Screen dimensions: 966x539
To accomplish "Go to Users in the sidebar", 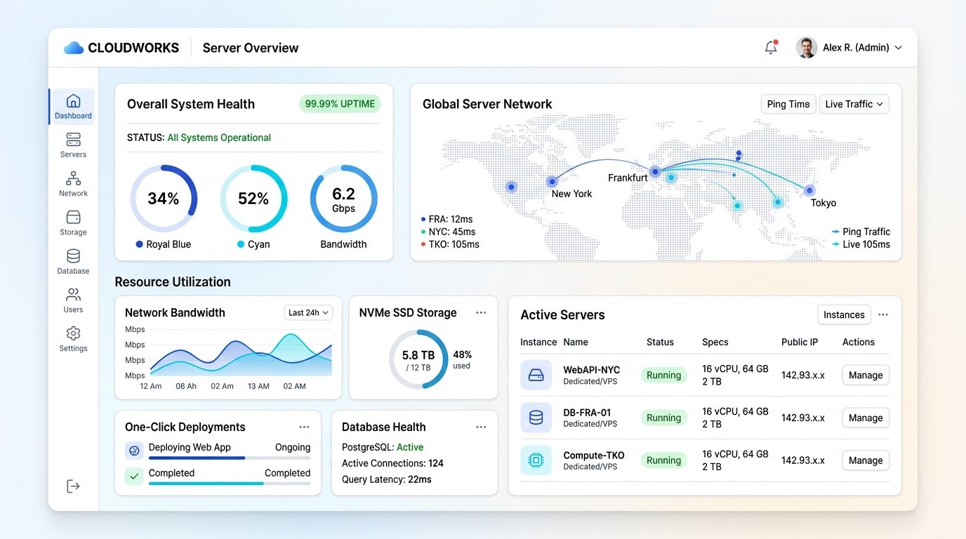I will click(73, 300).
